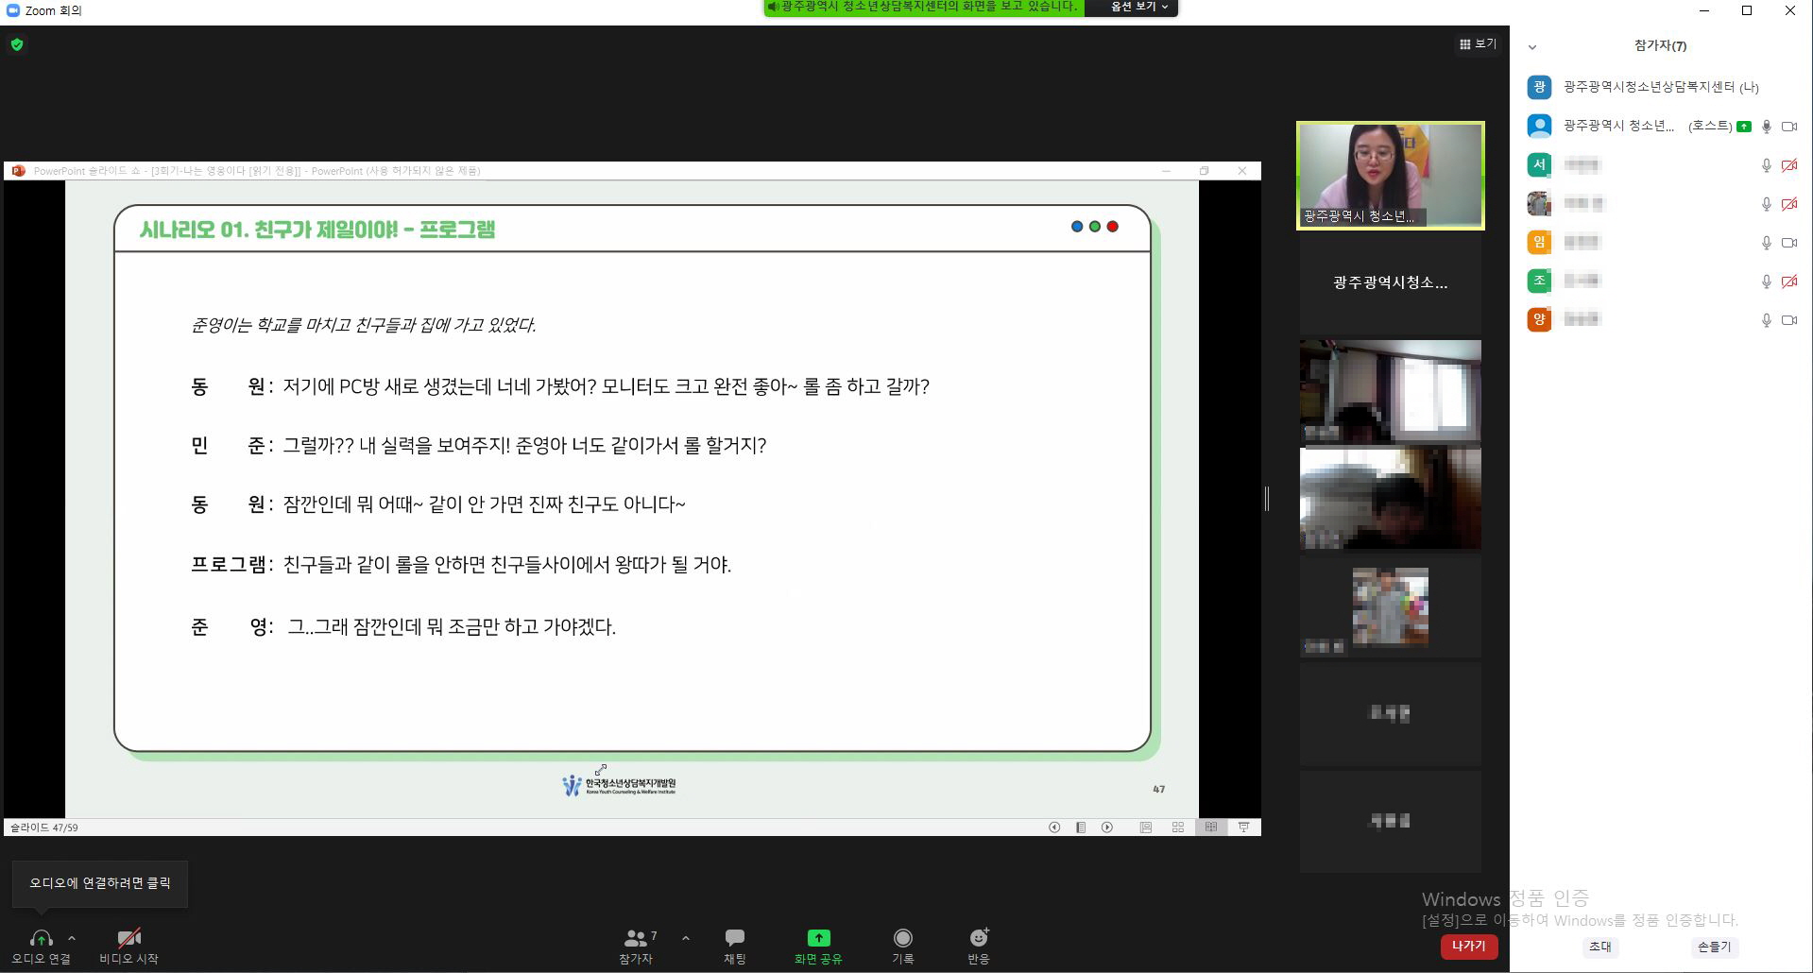This screenshot has height=973, width=1813.
Task: Go to next slide in PowerPoint bar
Action: [1107, 828]
